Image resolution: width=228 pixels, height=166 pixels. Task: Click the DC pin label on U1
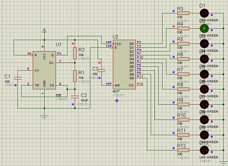(52, 63)
